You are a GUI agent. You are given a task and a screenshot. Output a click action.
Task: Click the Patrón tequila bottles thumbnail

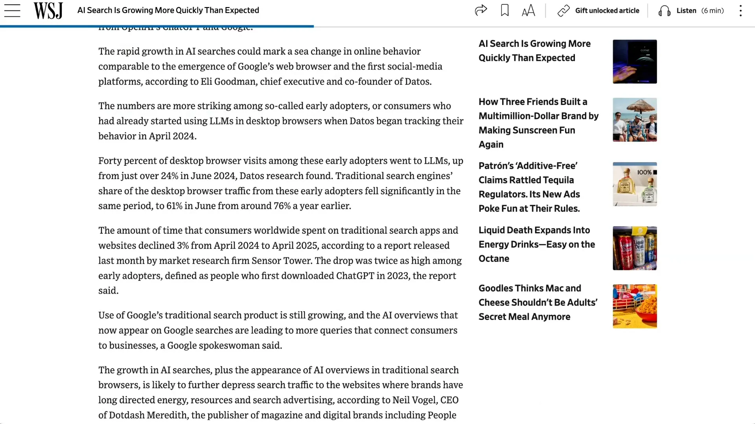pos(635,184)
